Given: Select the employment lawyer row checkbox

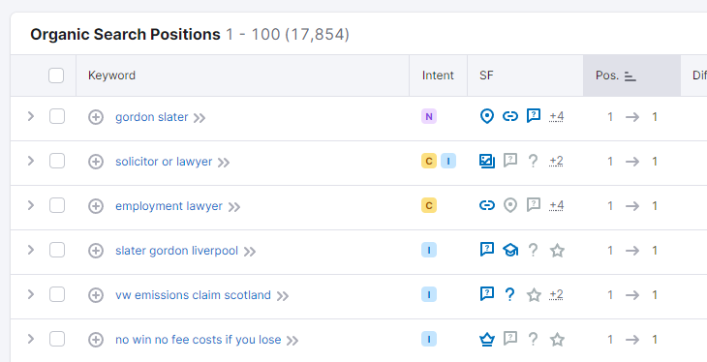Looking at the screenshot, I should (x=57, y=205).
